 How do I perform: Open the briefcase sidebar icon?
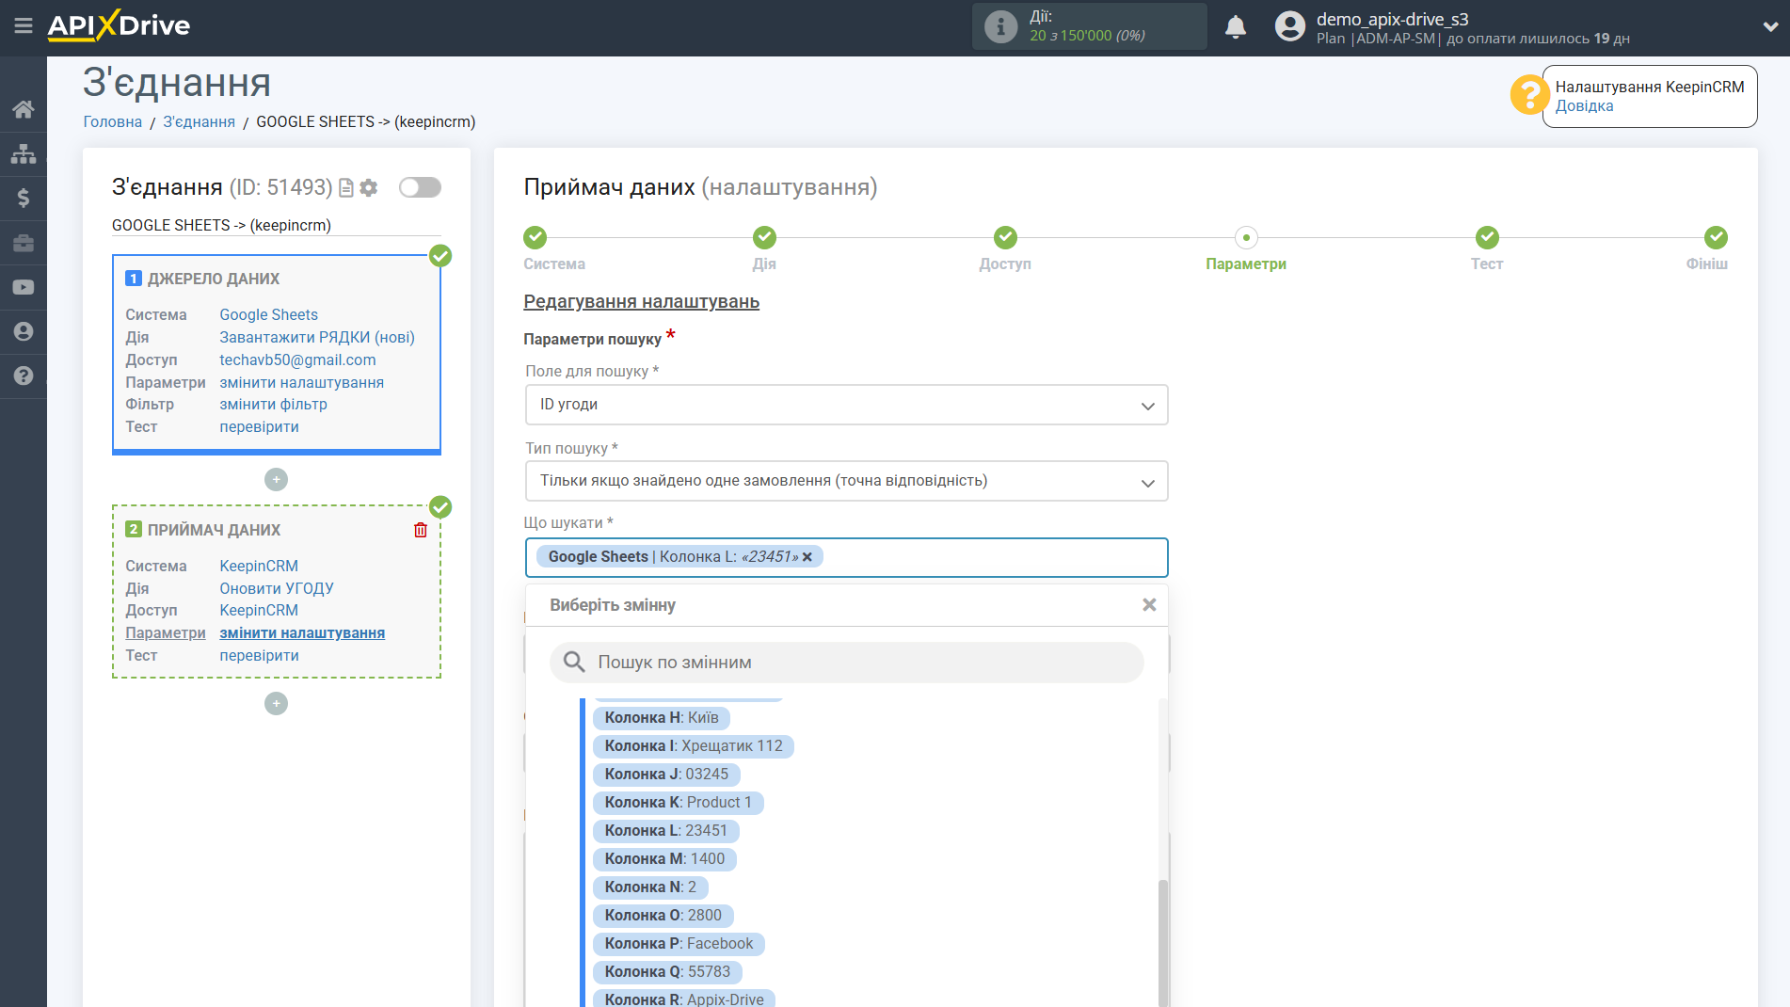click(x=24, y=243)
